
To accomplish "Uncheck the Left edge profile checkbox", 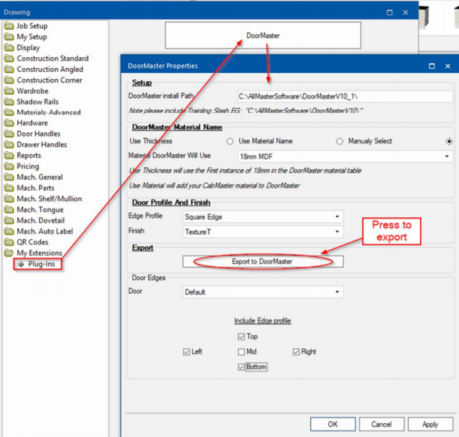I will tap(186, 352).
